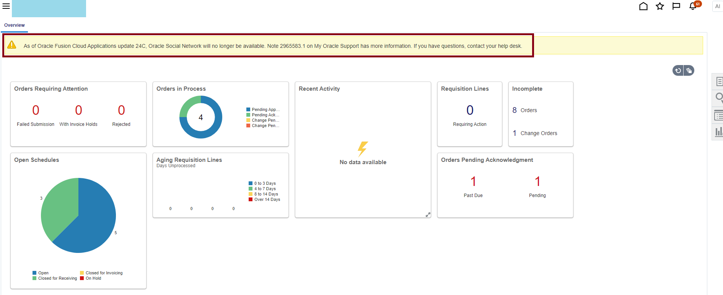Select green Closed for Receiving legend swatch
This screenshot has width=723, height=295.
pyautogui.click(x=34, y=278)
